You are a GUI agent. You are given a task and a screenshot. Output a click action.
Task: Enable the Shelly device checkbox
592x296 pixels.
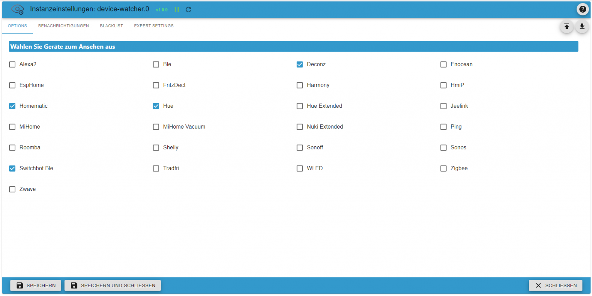pyautogui.click(x=156, y=147)
